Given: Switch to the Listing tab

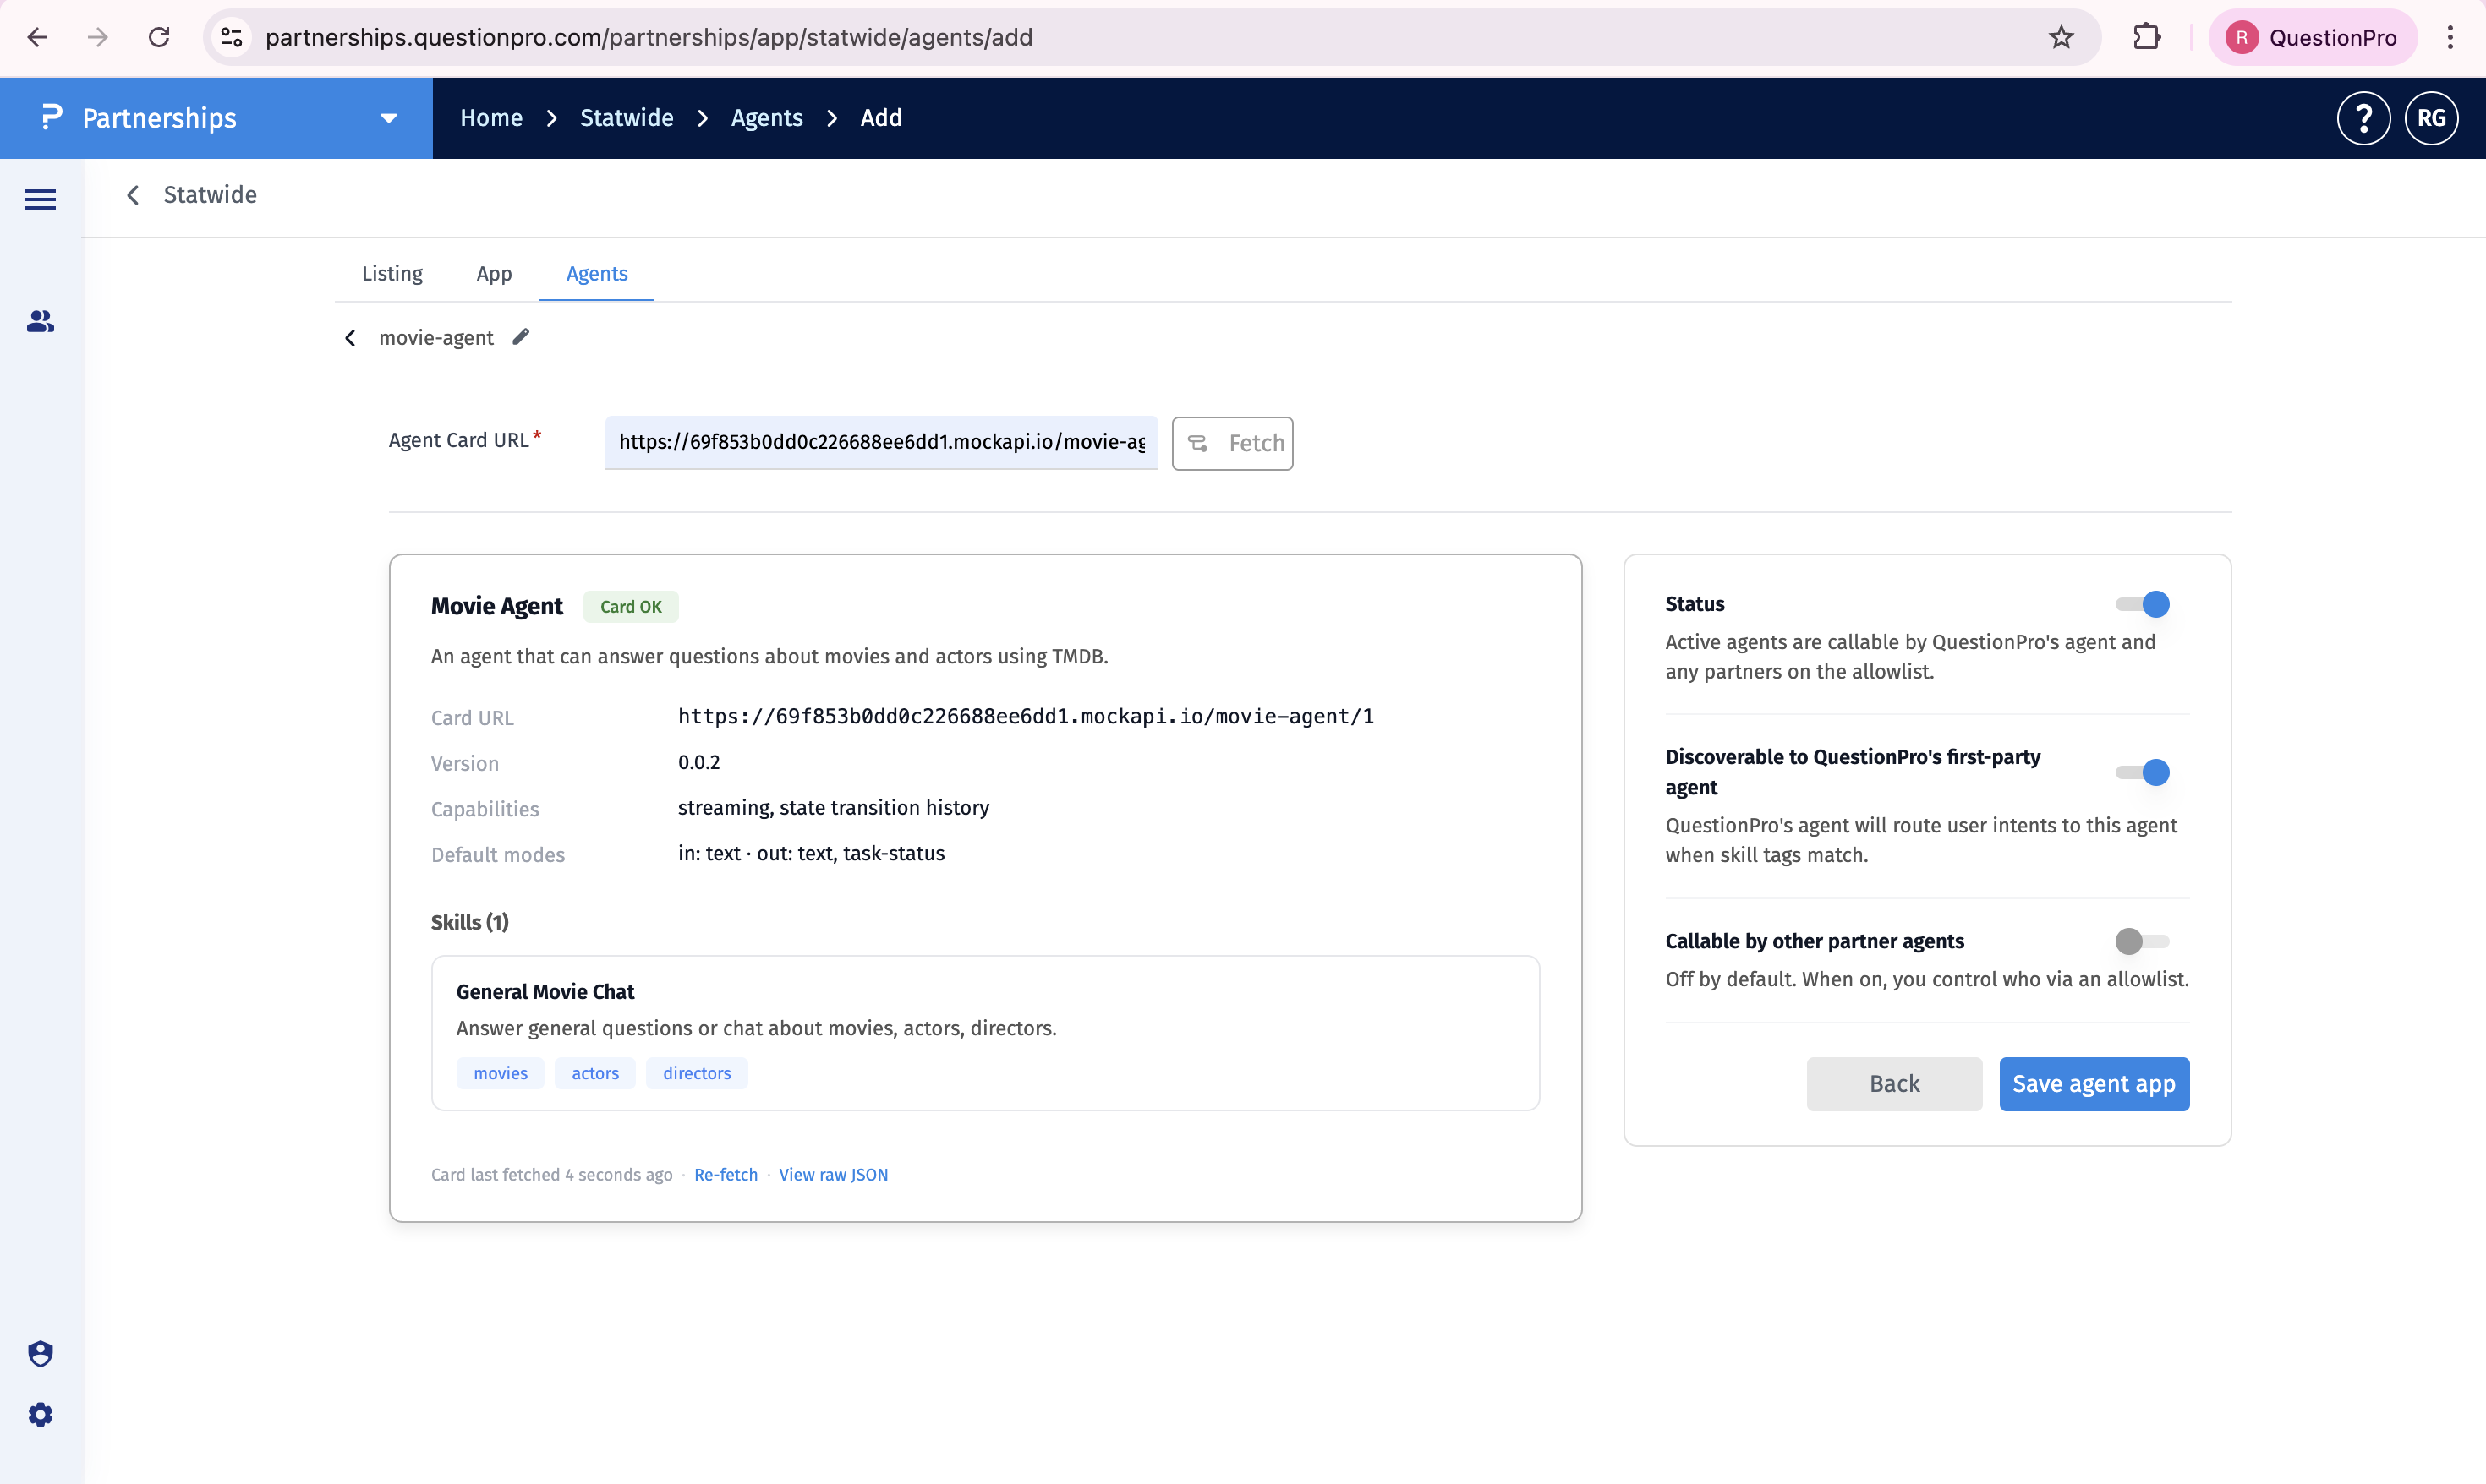Looking at the screenshot, I should pyautogui.click(x=392, y=273).
